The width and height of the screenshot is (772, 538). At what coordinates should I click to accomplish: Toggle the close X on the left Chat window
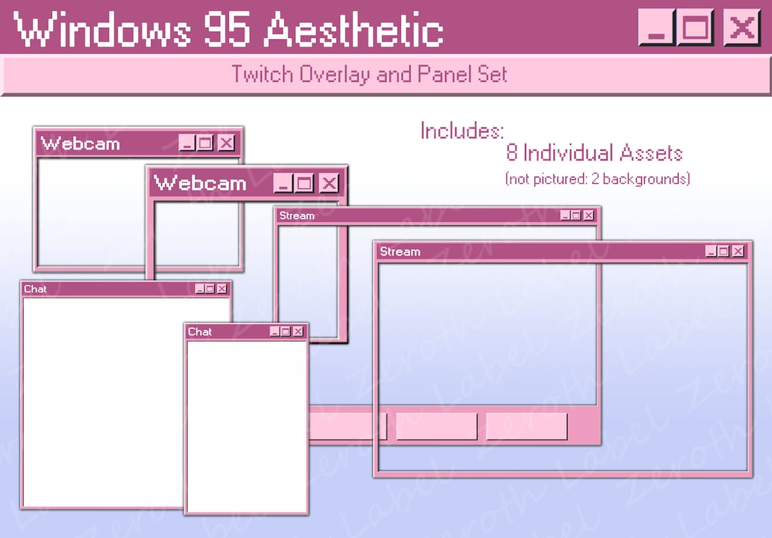pos(221,288)
